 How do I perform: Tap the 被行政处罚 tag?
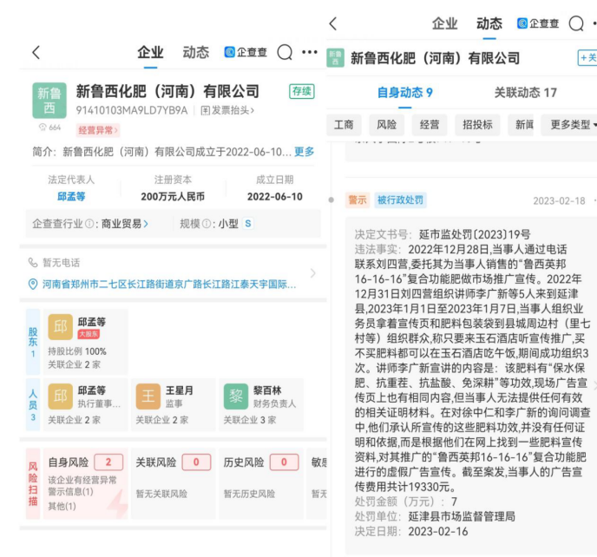pos(400,200)
